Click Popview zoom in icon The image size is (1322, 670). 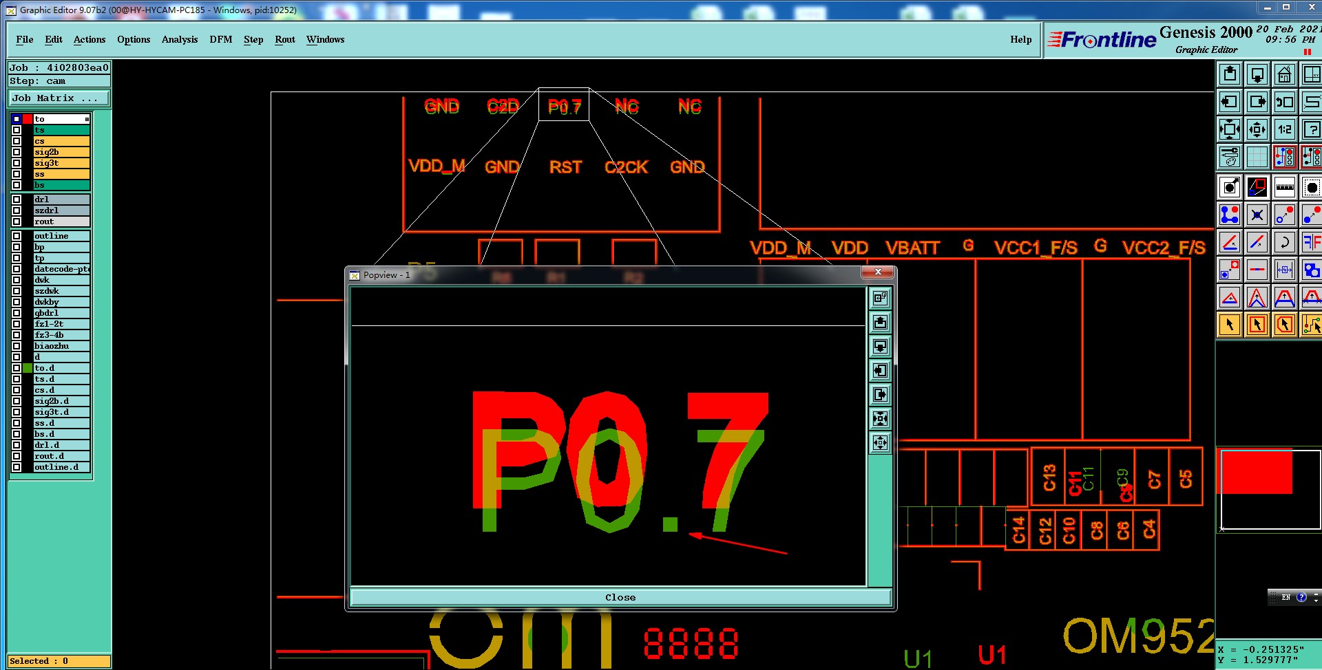pos(880,418)
